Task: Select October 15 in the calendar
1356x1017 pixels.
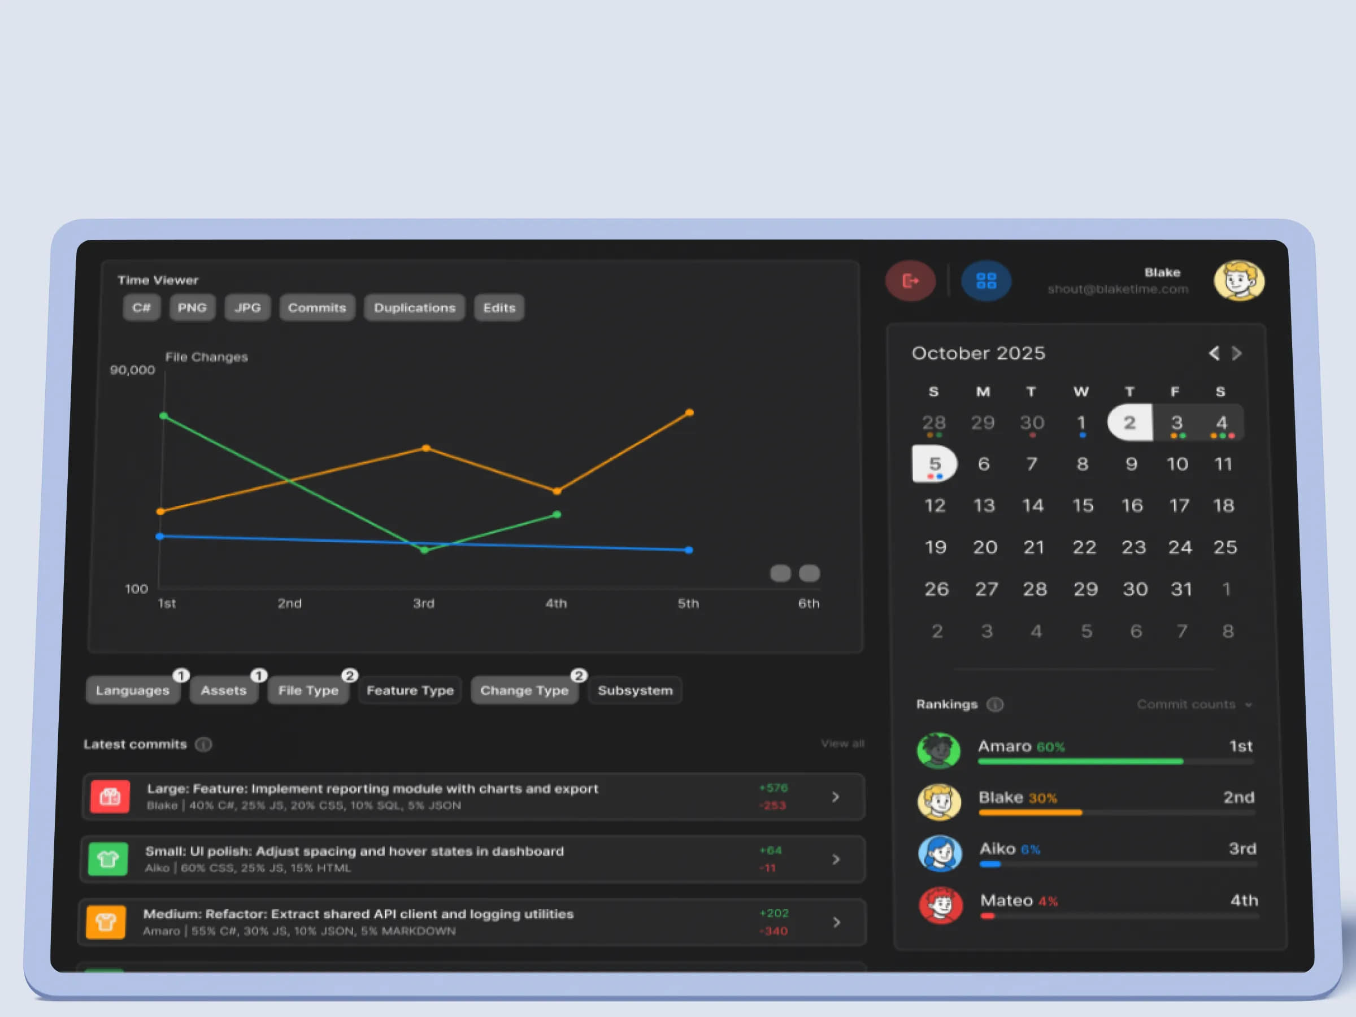Action: click(x=1083, y=506)
